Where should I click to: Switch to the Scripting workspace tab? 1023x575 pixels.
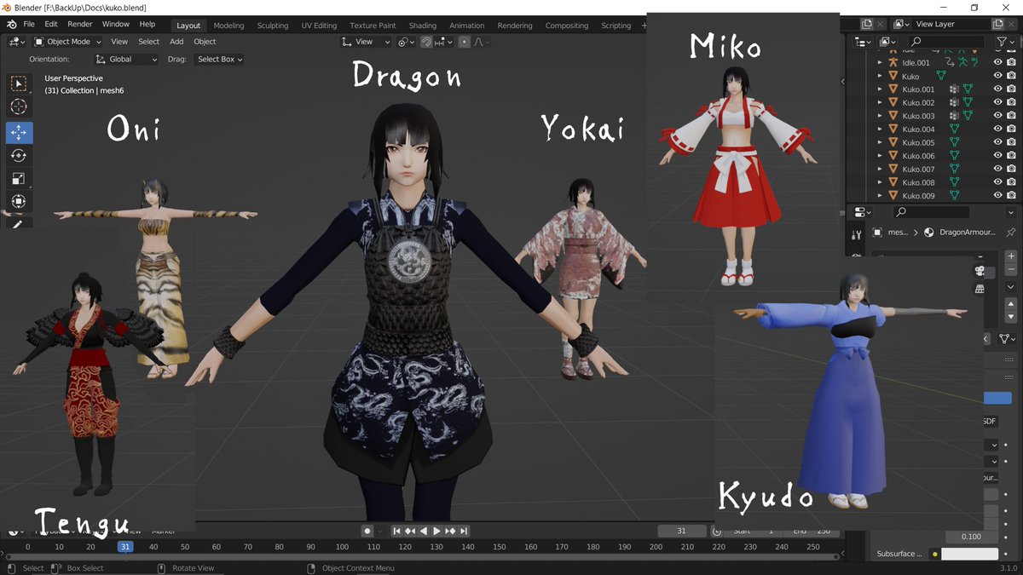616,26
